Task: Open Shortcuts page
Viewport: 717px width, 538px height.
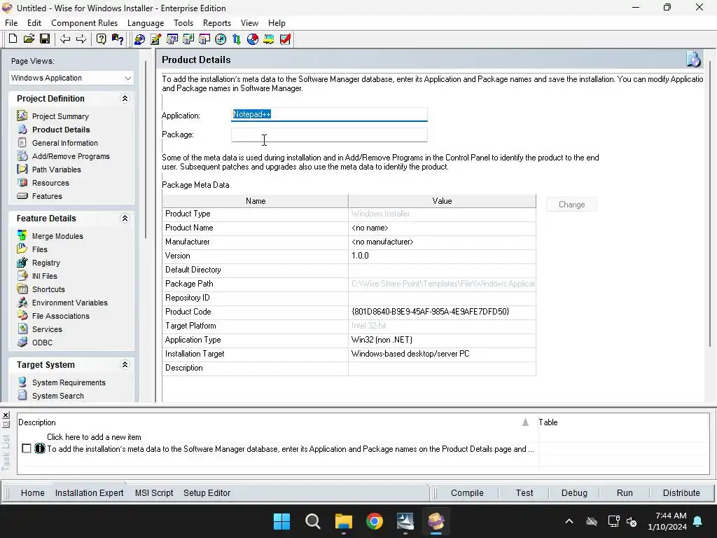Action: pos(48,289)
